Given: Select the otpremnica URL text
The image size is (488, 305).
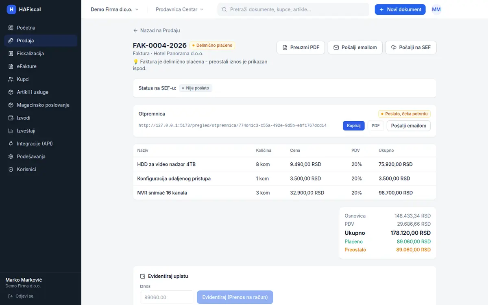Looking at the screenshot, I should 233,126.
